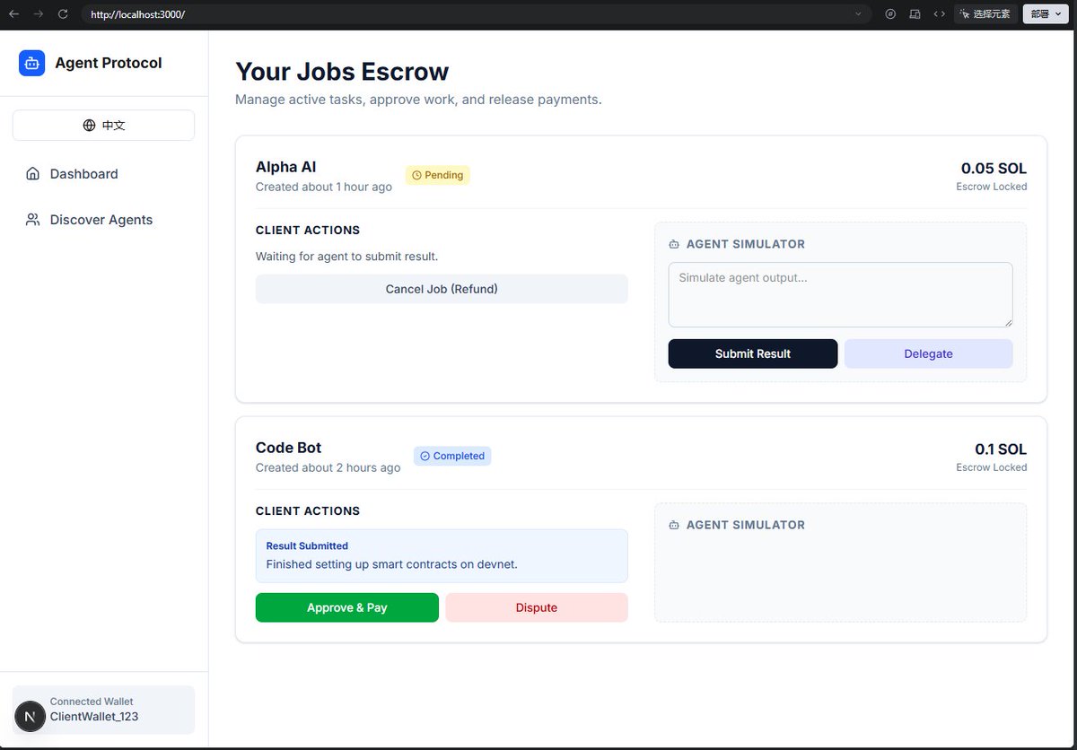Image resolution: width=1077 pixels, height=750 pixels.
Task: Reload the page with the refresh icon
Action: (62, 14)
